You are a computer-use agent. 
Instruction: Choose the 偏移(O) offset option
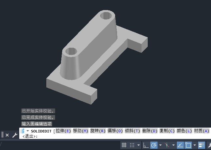click(x=115, y=131)
